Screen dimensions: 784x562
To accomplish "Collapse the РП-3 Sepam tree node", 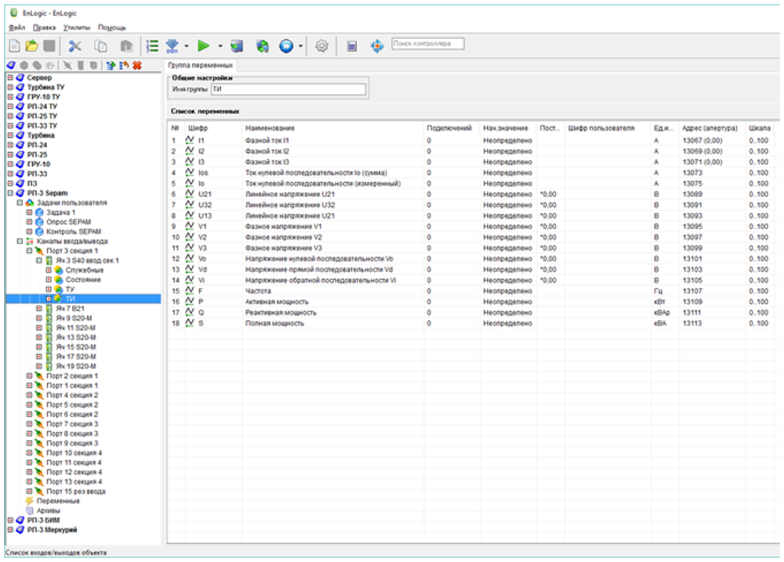I will (x=10, y=193).
